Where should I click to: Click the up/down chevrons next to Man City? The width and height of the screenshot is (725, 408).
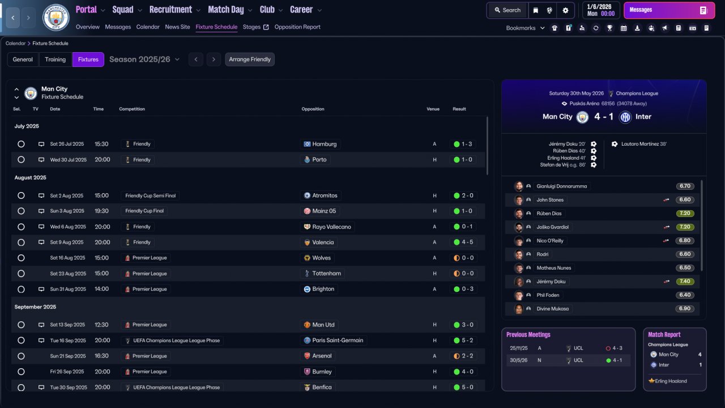[x=16, y=93]
